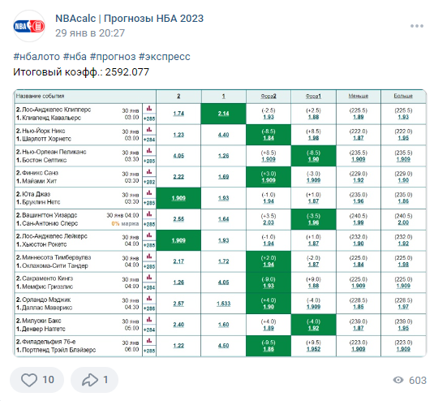Select (+9.5) 1.952 handicap for Портленд
This screenshot has height=401, width=434.
pos(313,346)
